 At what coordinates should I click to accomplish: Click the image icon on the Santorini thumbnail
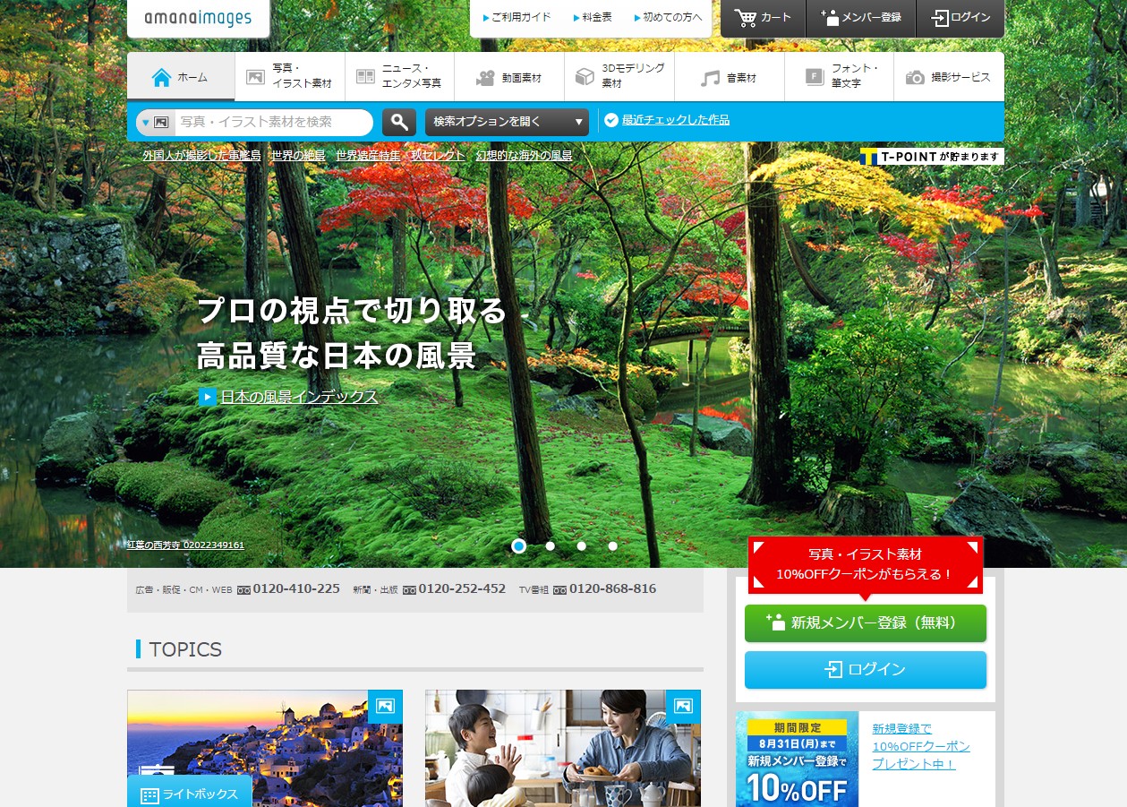[385, 707]
